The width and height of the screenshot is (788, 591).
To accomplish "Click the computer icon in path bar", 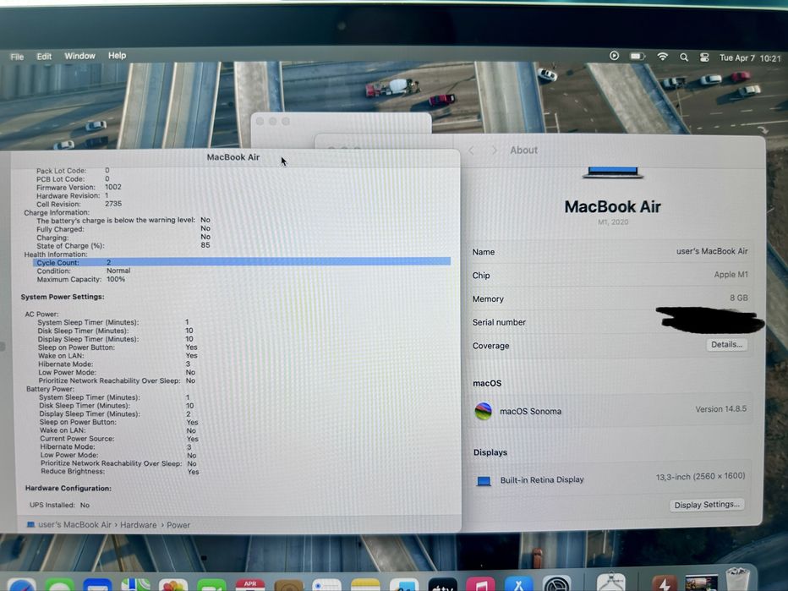I will [x=30, y=524].
